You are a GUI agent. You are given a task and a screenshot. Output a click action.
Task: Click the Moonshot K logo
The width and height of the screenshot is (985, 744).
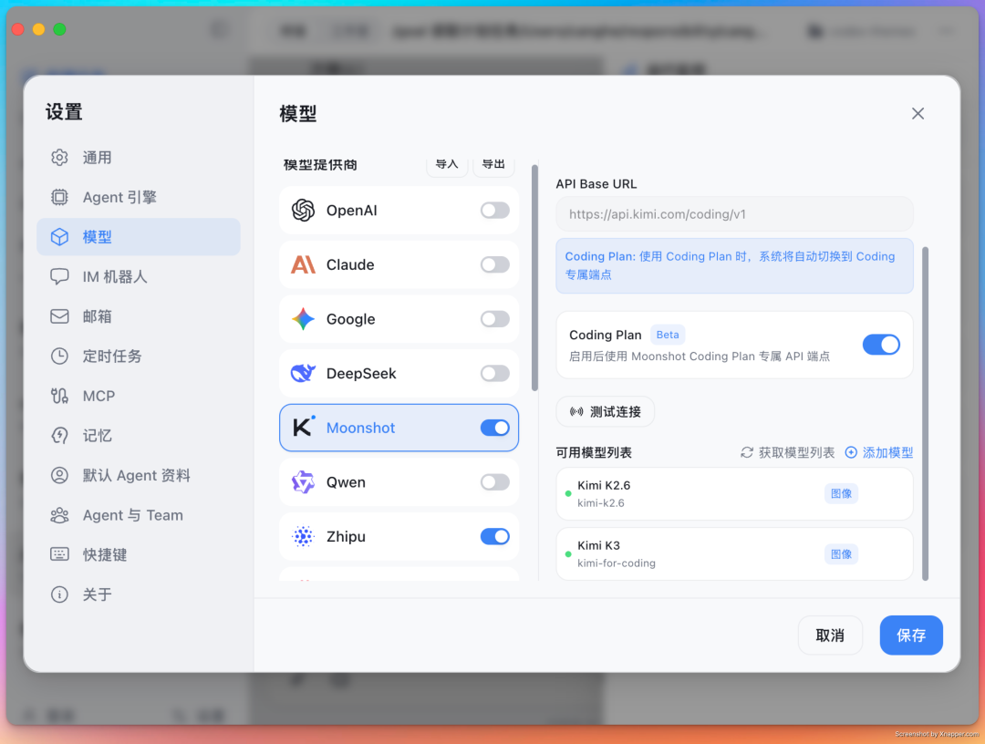click(x=304, y=427)
